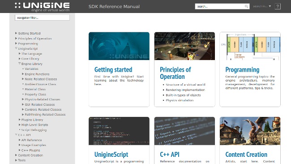Click the UnigineScript code editor thumbnail
291x164 pixels.
coord(119,131)
